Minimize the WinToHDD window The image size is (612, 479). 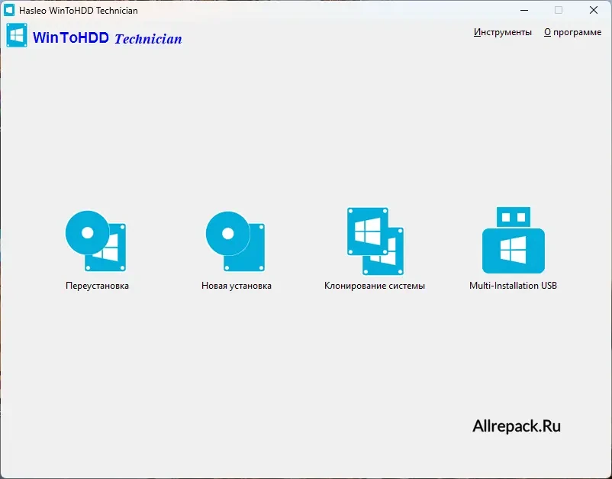tap(524, 10)
